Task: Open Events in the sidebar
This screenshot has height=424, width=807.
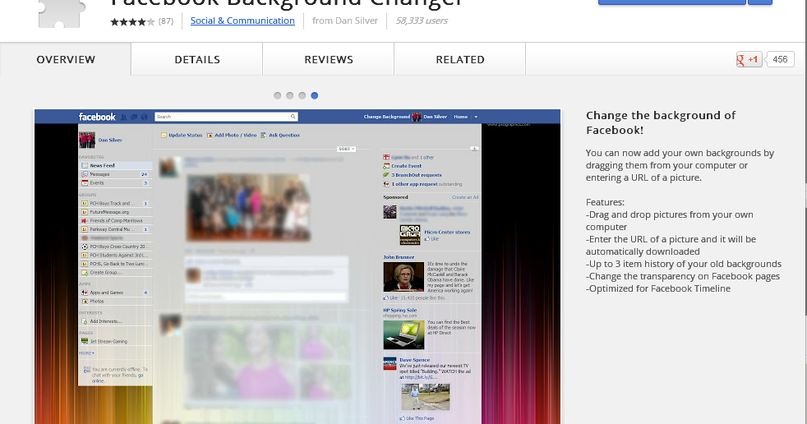Action: [115, 183]
